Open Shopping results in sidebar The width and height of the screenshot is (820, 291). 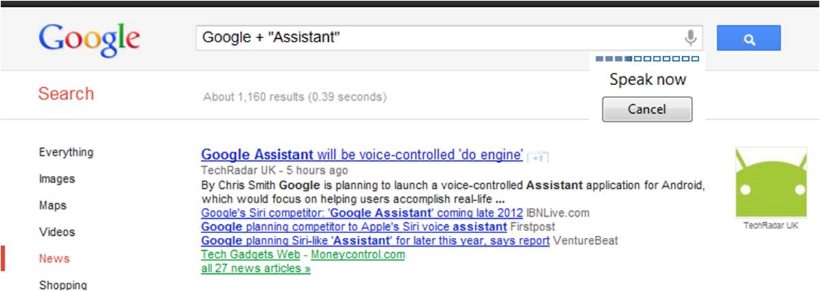[x=63, y=285]
